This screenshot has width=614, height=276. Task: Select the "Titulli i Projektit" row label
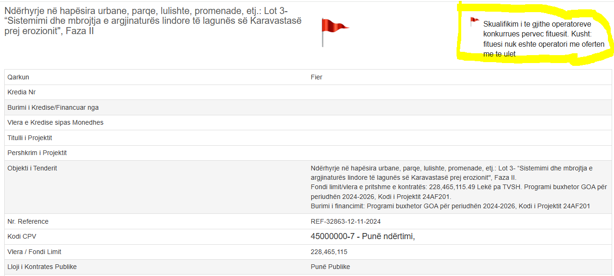click(x=29, y=138)
